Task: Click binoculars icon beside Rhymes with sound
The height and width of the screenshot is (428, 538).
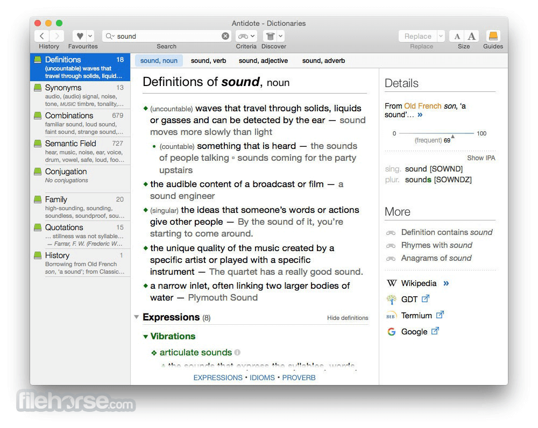Action: point(391,246)
